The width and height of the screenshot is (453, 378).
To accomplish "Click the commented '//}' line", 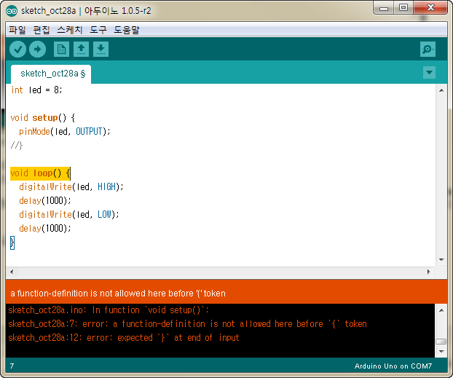I will click(17, 146).
